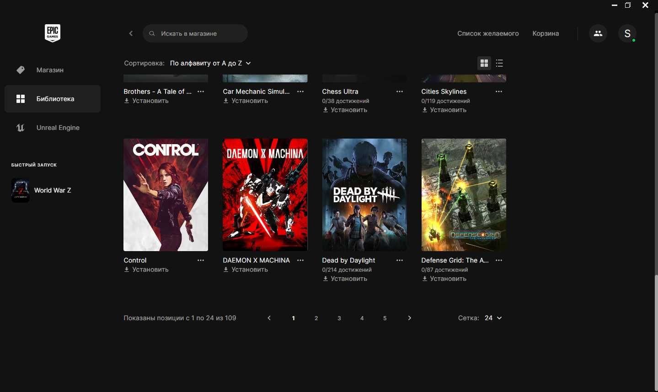
Task: Install Brothers - A Tale of Two Sons
Action: click(146, 101)
